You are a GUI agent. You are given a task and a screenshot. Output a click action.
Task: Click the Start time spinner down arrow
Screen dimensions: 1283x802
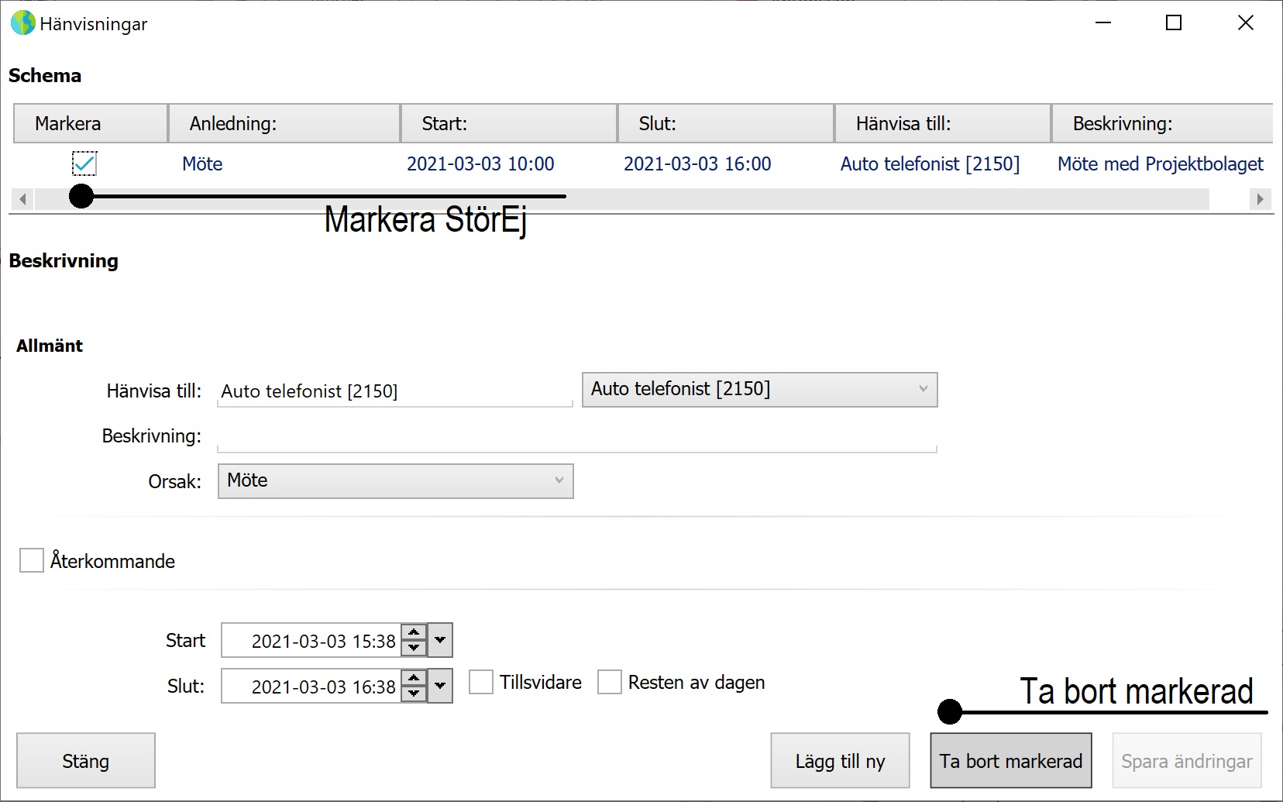click(414, 648)
